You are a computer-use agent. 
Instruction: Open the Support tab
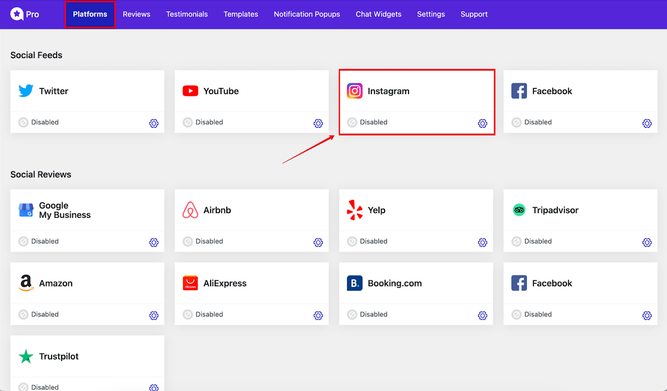click(474, 14)
